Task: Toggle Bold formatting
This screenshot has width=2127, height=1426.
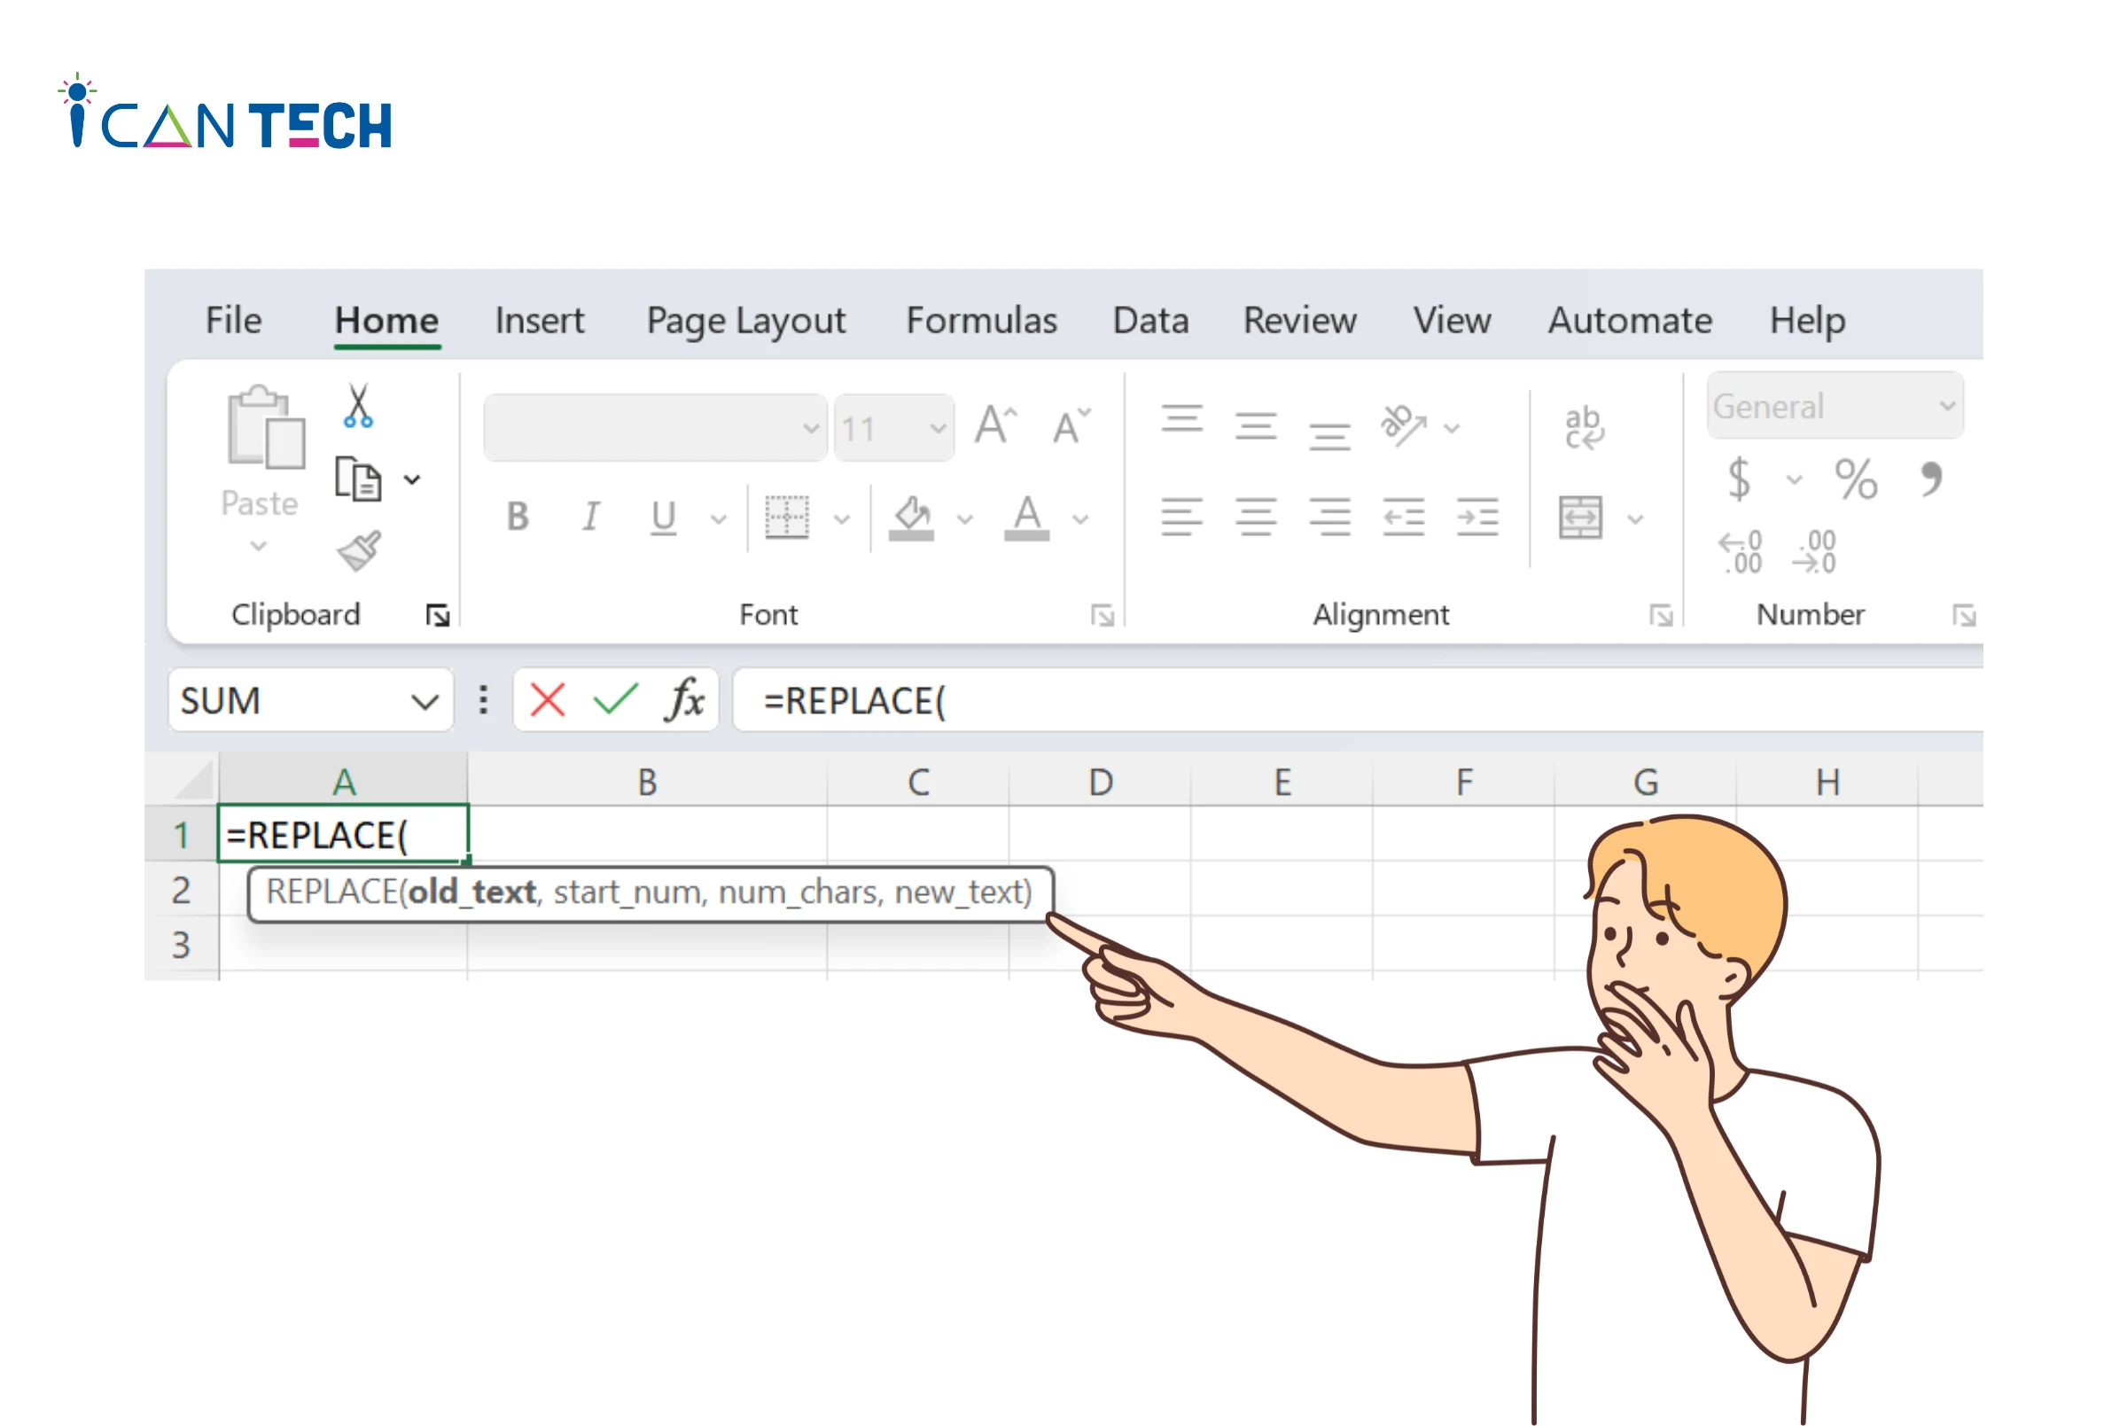Action: [518, 517]
